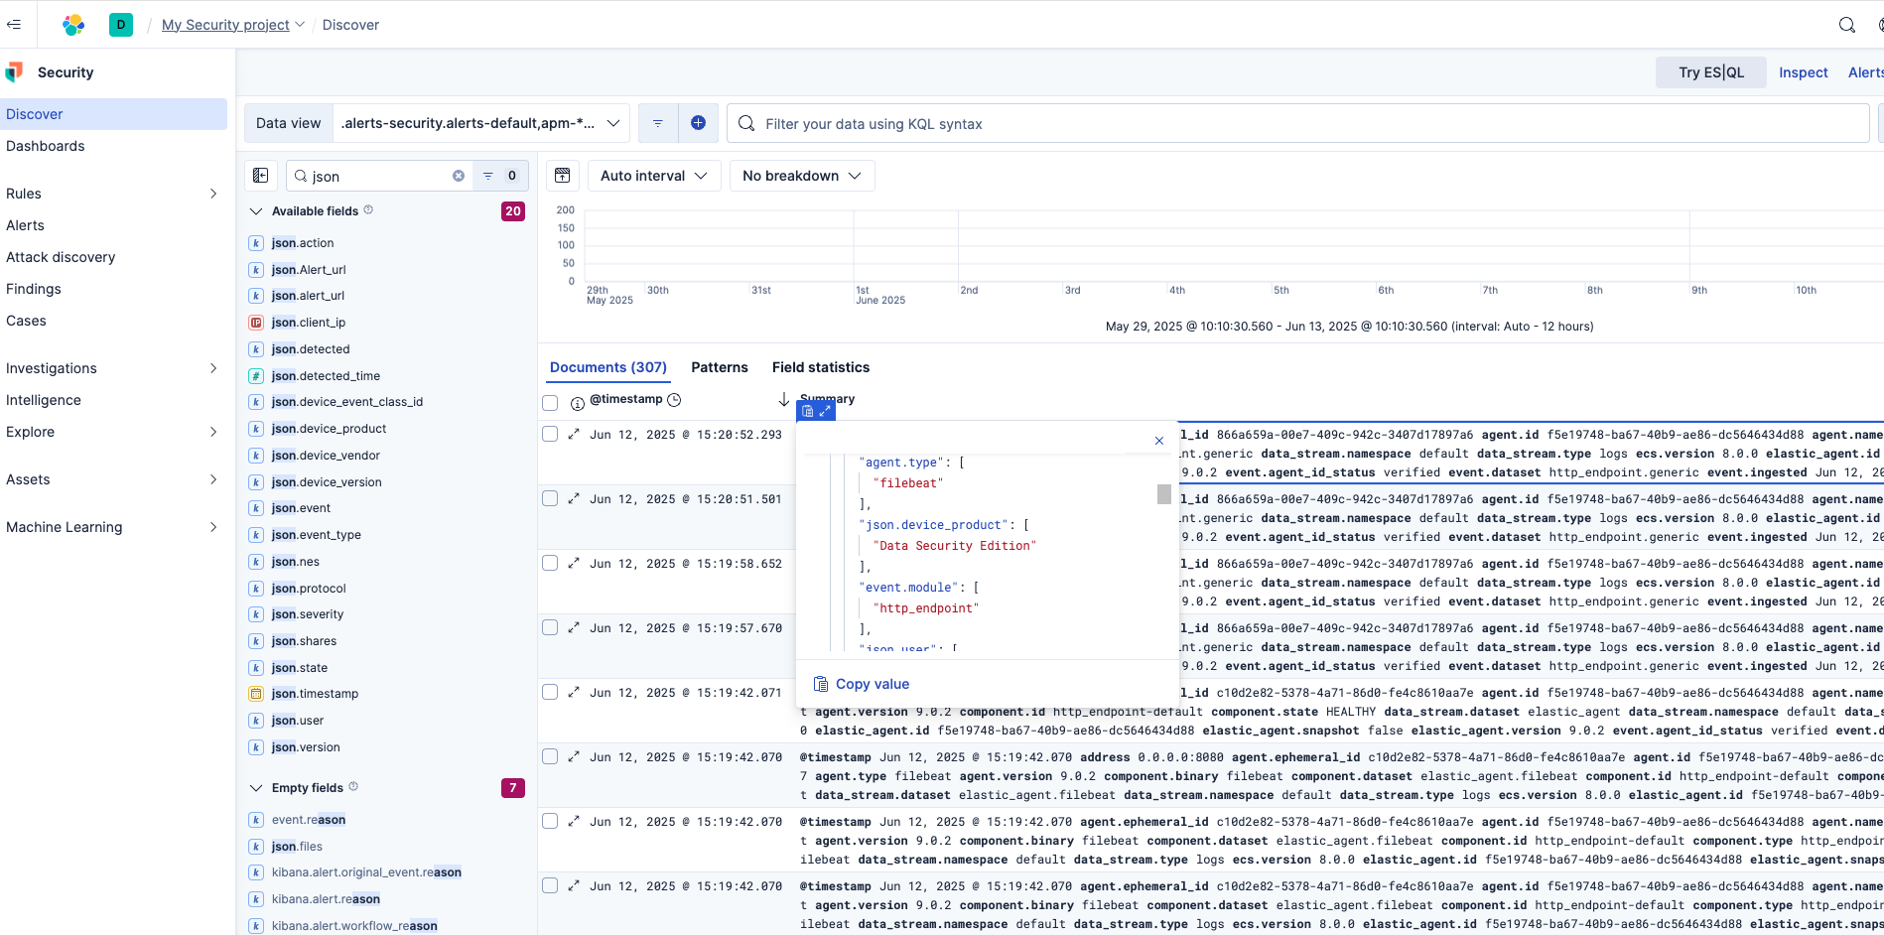Open Attack discovery in sidebar
The image size is (1884, 935).
[x=61, y=257]
